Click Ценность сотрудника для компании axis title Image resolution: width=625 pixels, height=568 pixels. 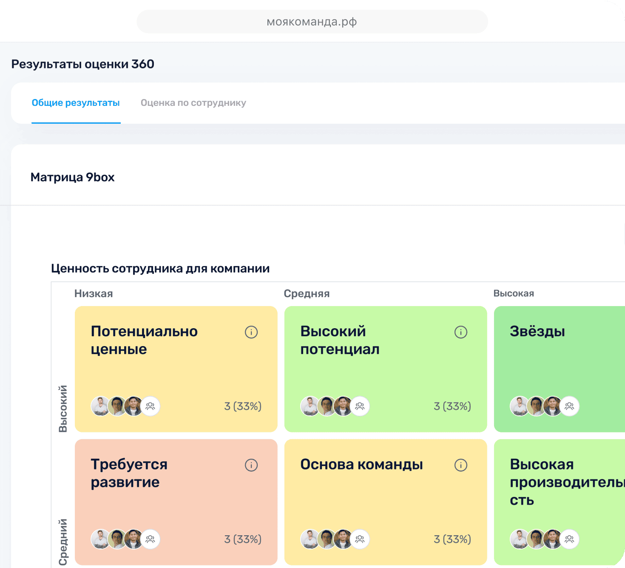[x=160, y=269]
